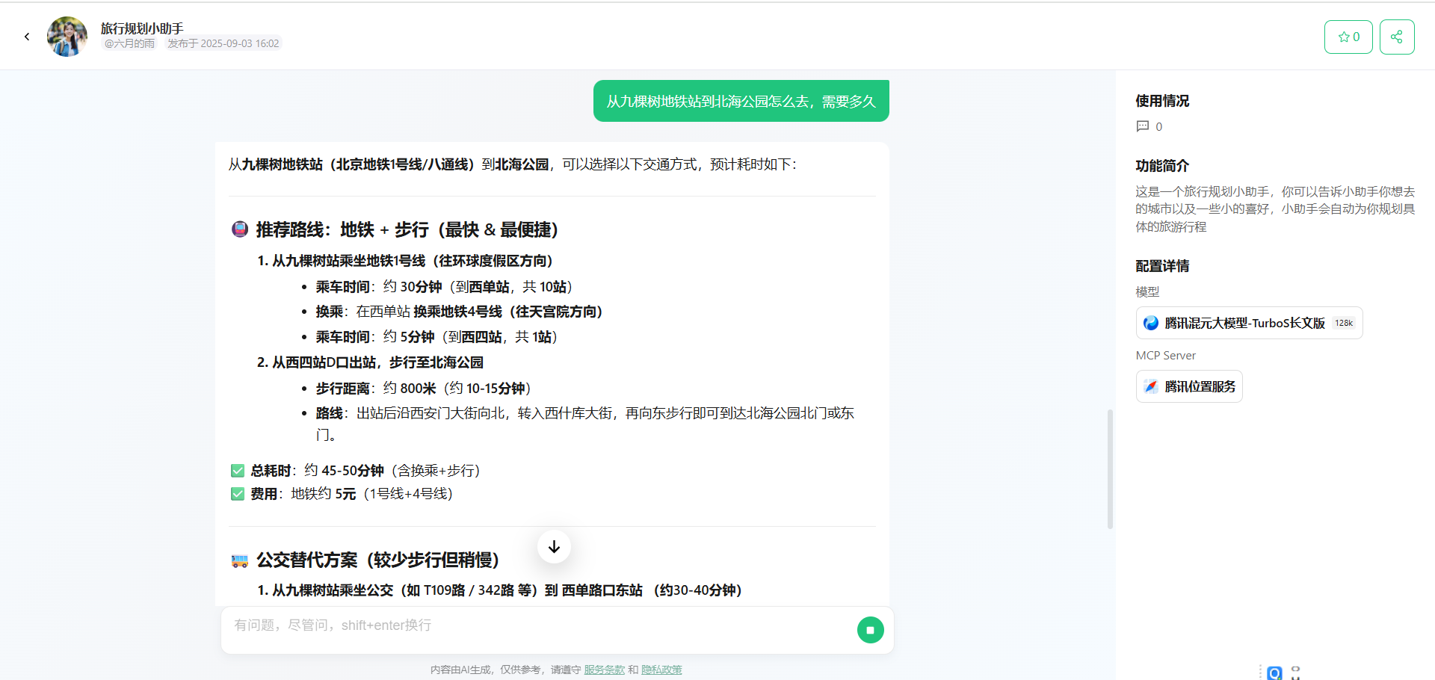Screen dimensions: 1435x680
Task: Click the chat area vertical scrollbar
Action: [x=1110, y=469]
